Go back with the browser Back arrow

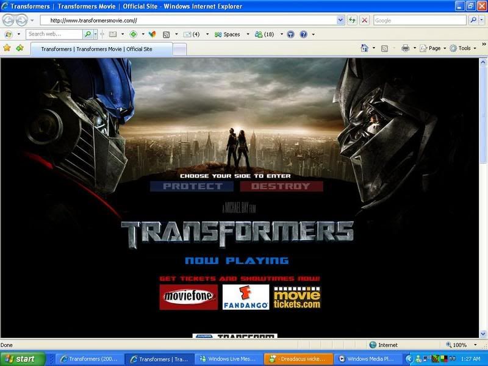click(x=9, y=21)
